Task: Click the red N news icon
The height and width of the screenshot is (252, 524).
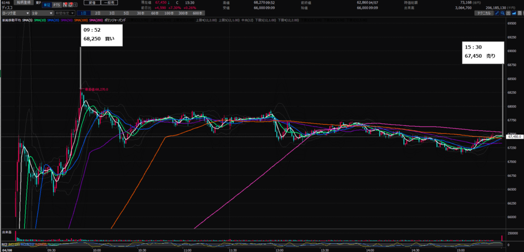Action: [x=64, y=4]
